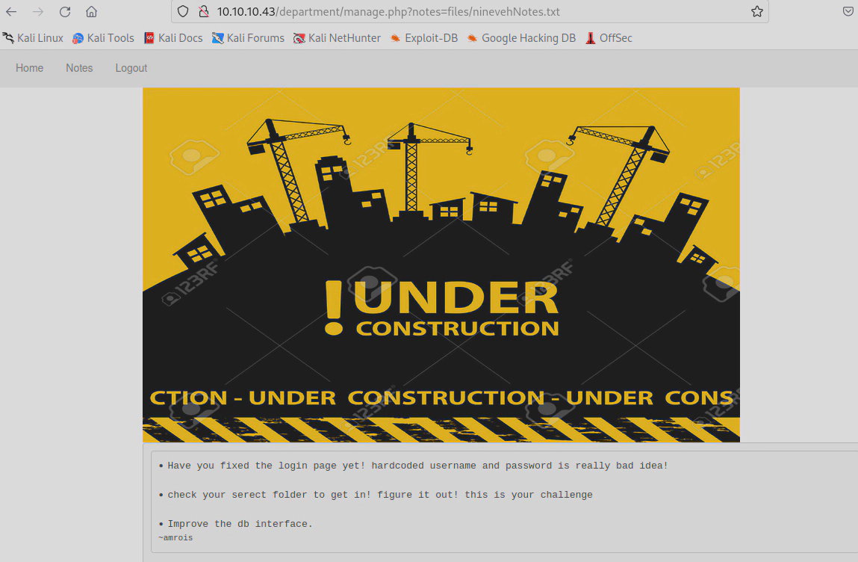Open the Google Hacking DB bookmark
The image size is (858, 562).
(x=521, y=38)
